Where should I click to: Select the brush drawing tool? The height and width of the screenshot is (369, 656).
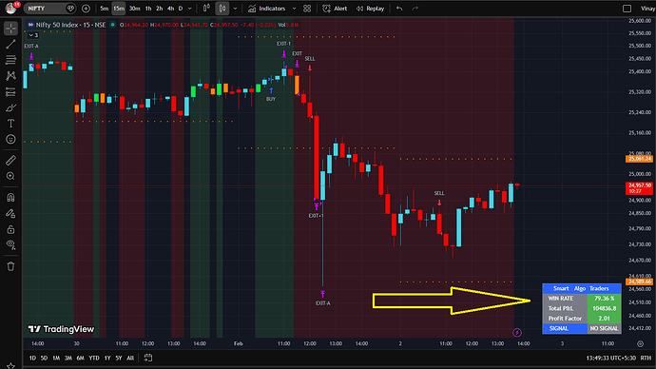tap(10, 107)
